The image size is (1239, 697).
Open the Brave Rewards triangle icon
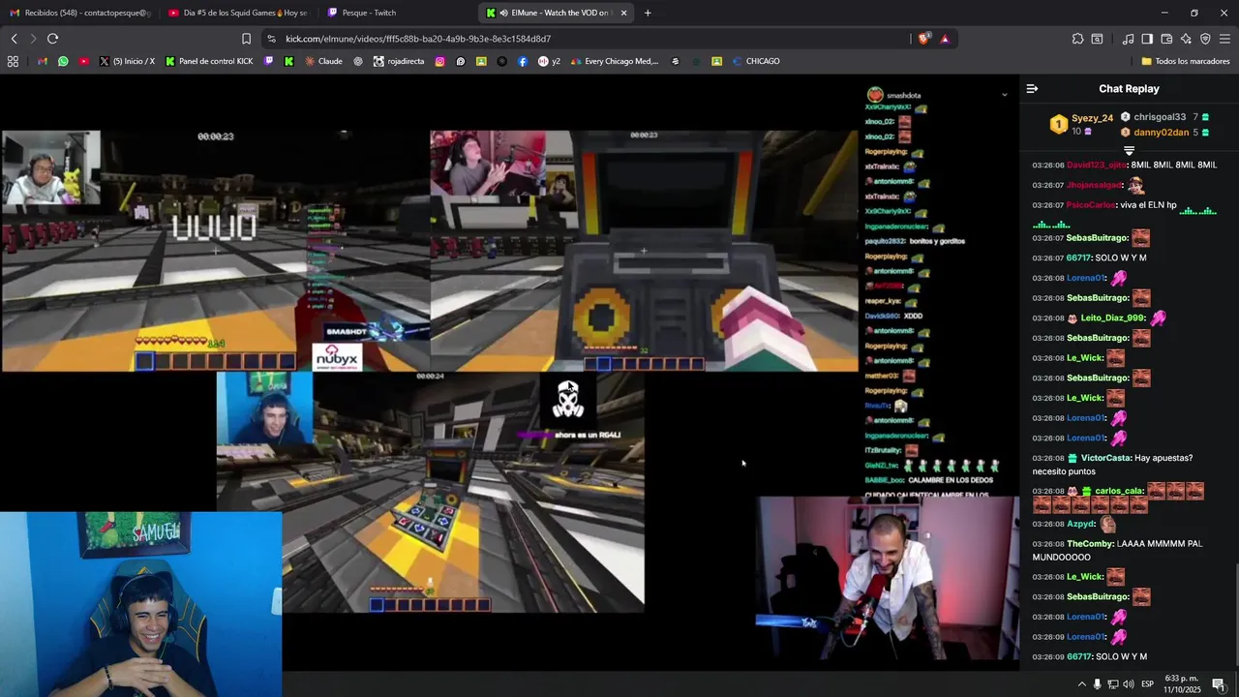945,39
